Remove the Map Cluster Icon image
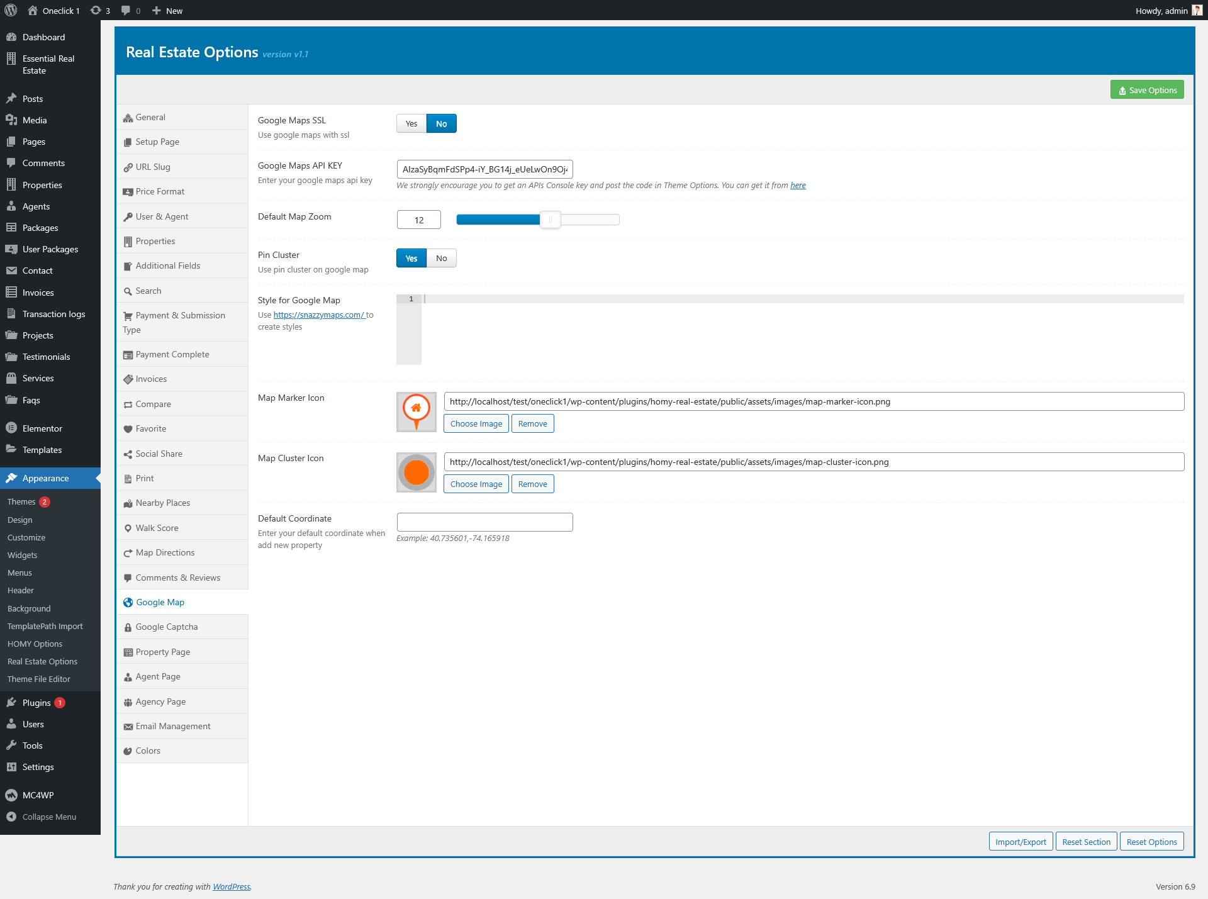 click(x=532, y=484)
